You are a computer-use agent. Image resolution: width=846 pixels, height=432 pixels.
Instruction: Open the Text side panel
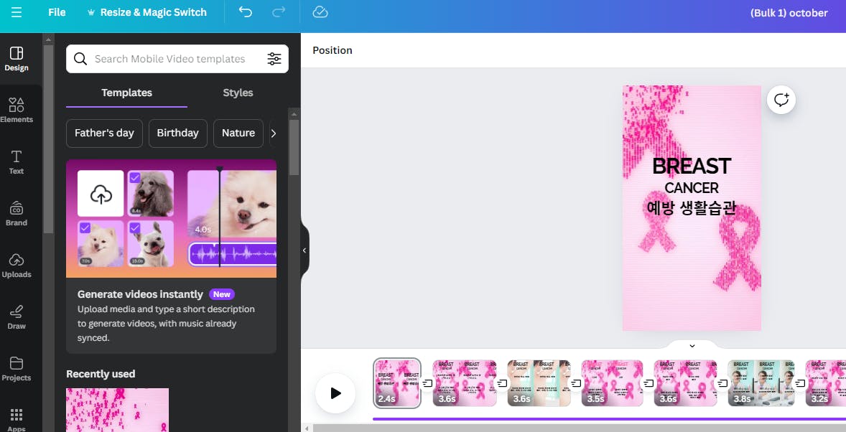pos(17,162)
